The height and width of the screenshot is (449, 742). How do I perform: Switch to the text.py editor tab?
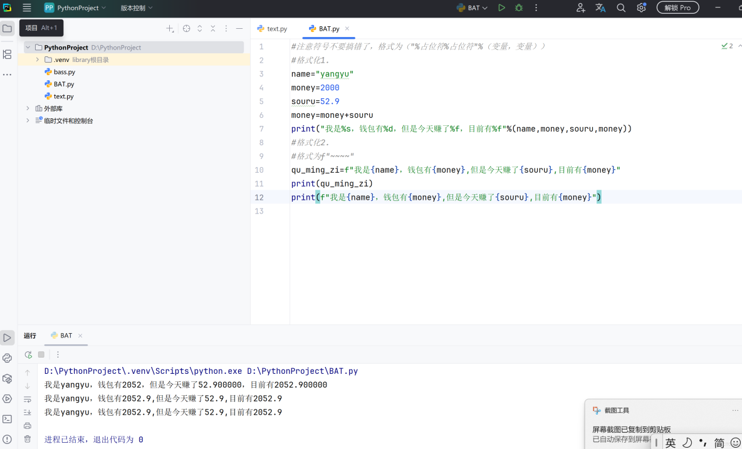coord(276,28)
